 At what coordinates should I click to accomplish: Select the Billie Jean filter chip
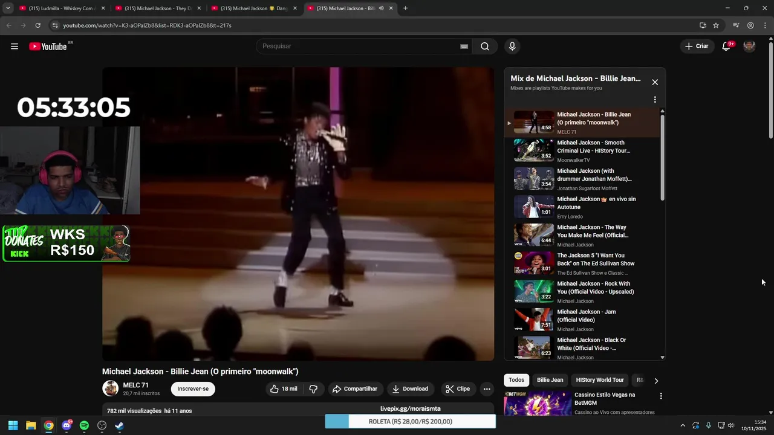(550, 380)
